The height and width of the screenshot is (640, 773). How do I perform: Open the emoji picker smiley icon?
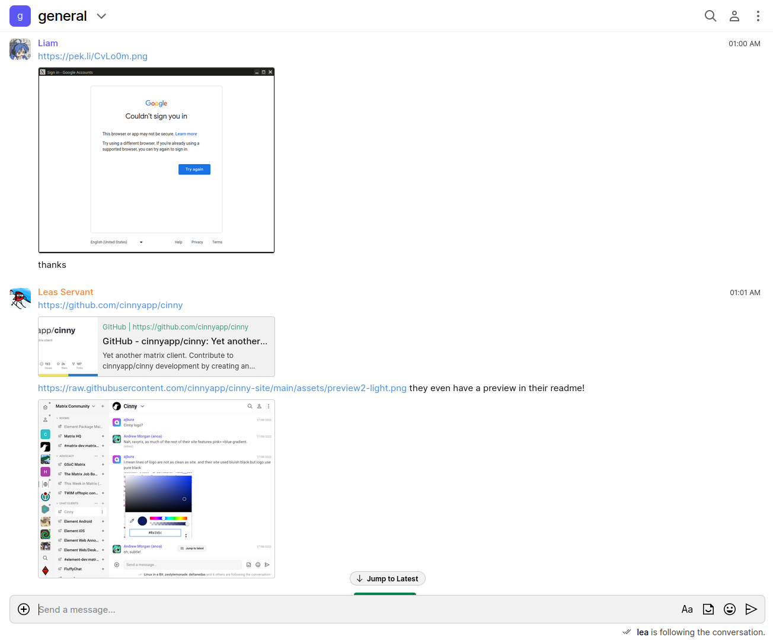pos(730,609)
